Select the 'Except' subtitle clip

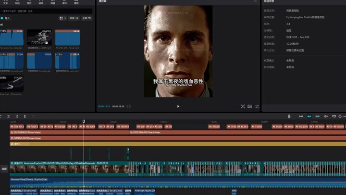pyautogui.click(x=60, y=127)
